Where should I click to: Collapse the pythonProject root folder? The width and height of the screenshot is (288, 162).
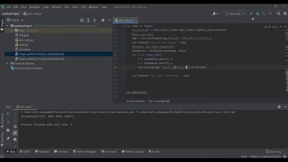pyautogui.click(x=7, y=26)
